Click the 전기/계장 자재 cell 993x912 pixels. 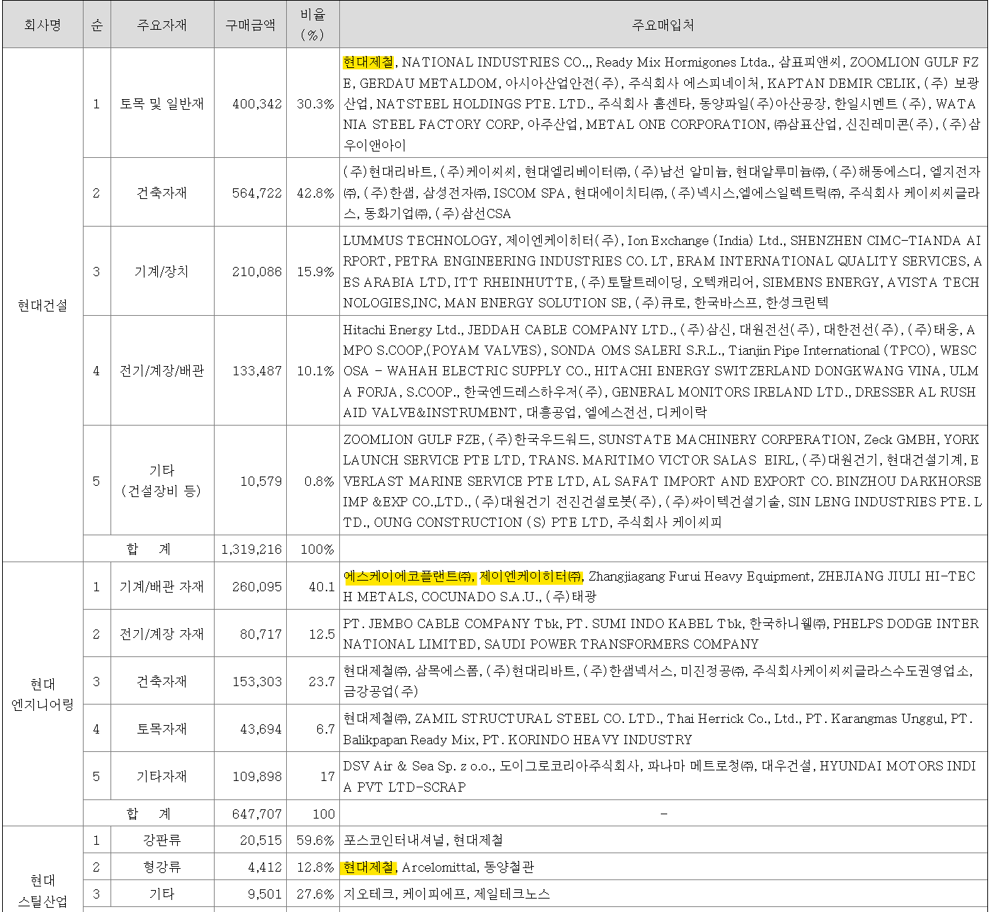pyautogui.click(x=162, y=634)
